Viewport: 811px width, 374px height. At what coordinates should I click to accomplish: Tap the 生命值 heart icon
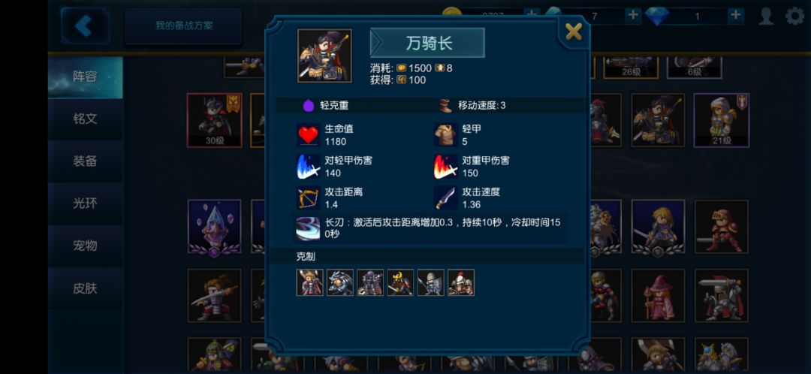(x=309, y=134)
